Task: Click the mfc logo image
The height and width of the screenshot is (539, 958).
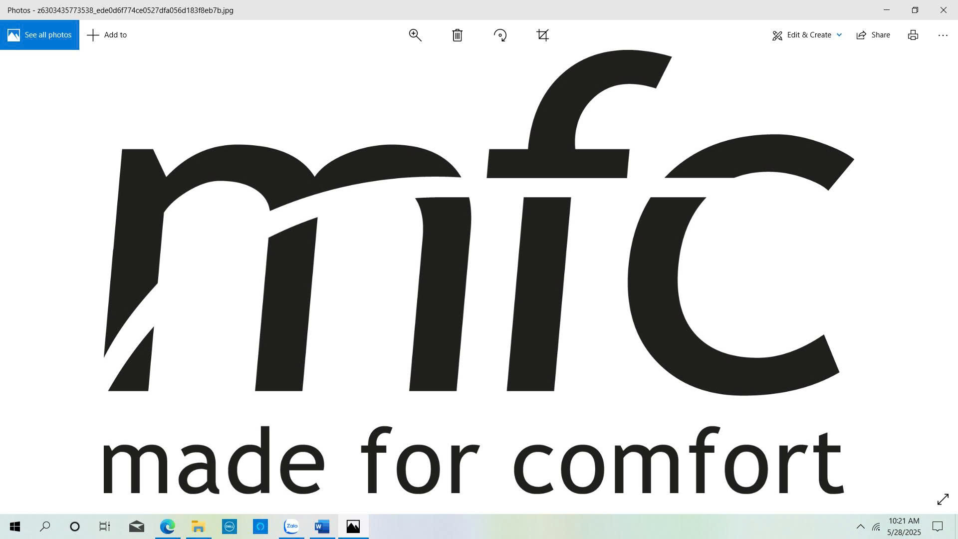Action: coord(479,272)
